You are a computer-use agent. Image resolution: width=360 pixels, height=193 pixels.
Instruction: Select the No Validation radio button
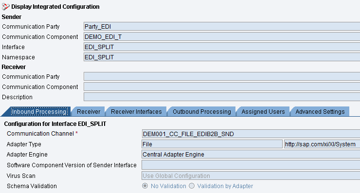[x=145, y=186]
